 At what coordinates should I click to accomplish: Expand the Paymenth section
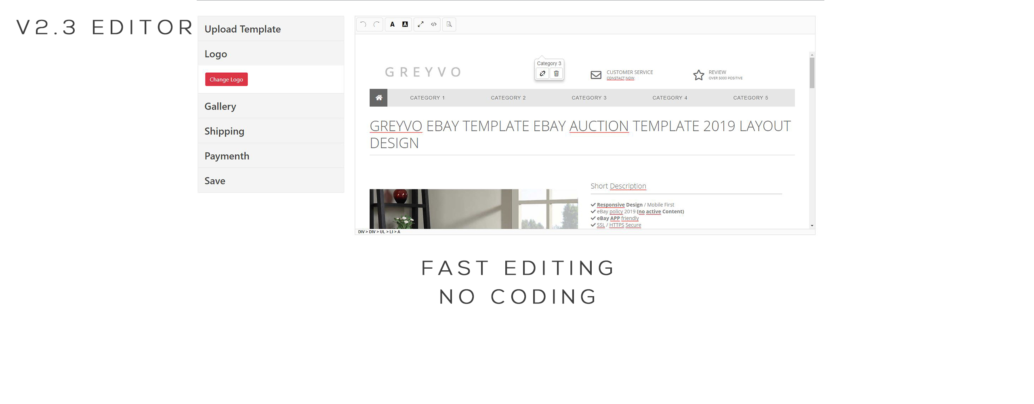point(271,156)
